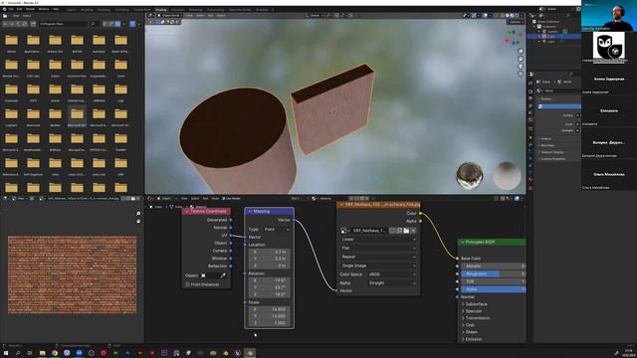Click the file browser search icon

93,24
